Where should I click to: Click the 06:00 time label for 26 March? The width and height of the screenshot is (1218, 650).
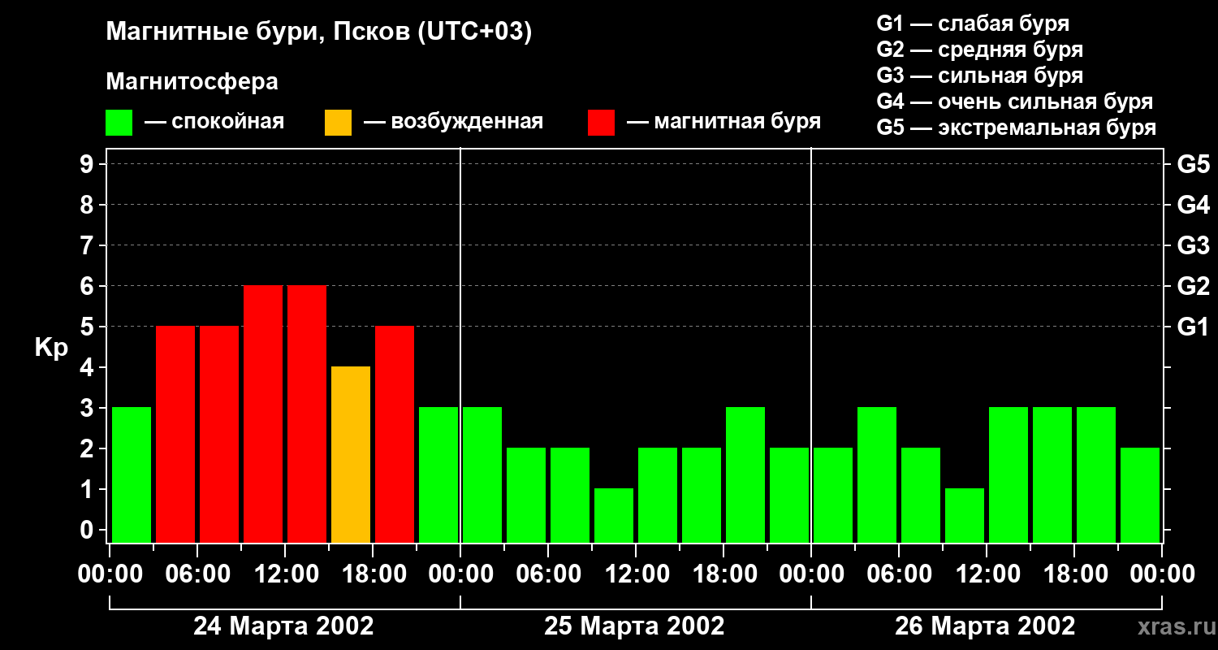(x=898, y=574)
